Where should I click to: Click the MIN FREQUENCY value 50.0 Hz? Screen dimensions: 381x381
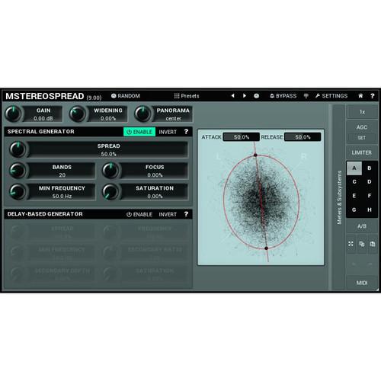pyautogui.click(x=62, y=196)
